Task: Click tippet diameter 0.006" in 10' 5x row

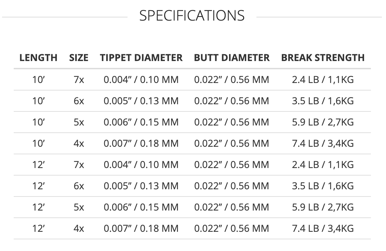Action: 141,122
